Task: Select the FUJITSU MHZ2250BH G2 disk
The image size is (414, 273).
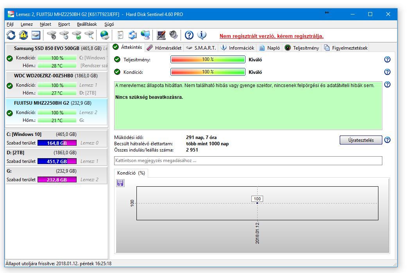Action: click(57, 112)
